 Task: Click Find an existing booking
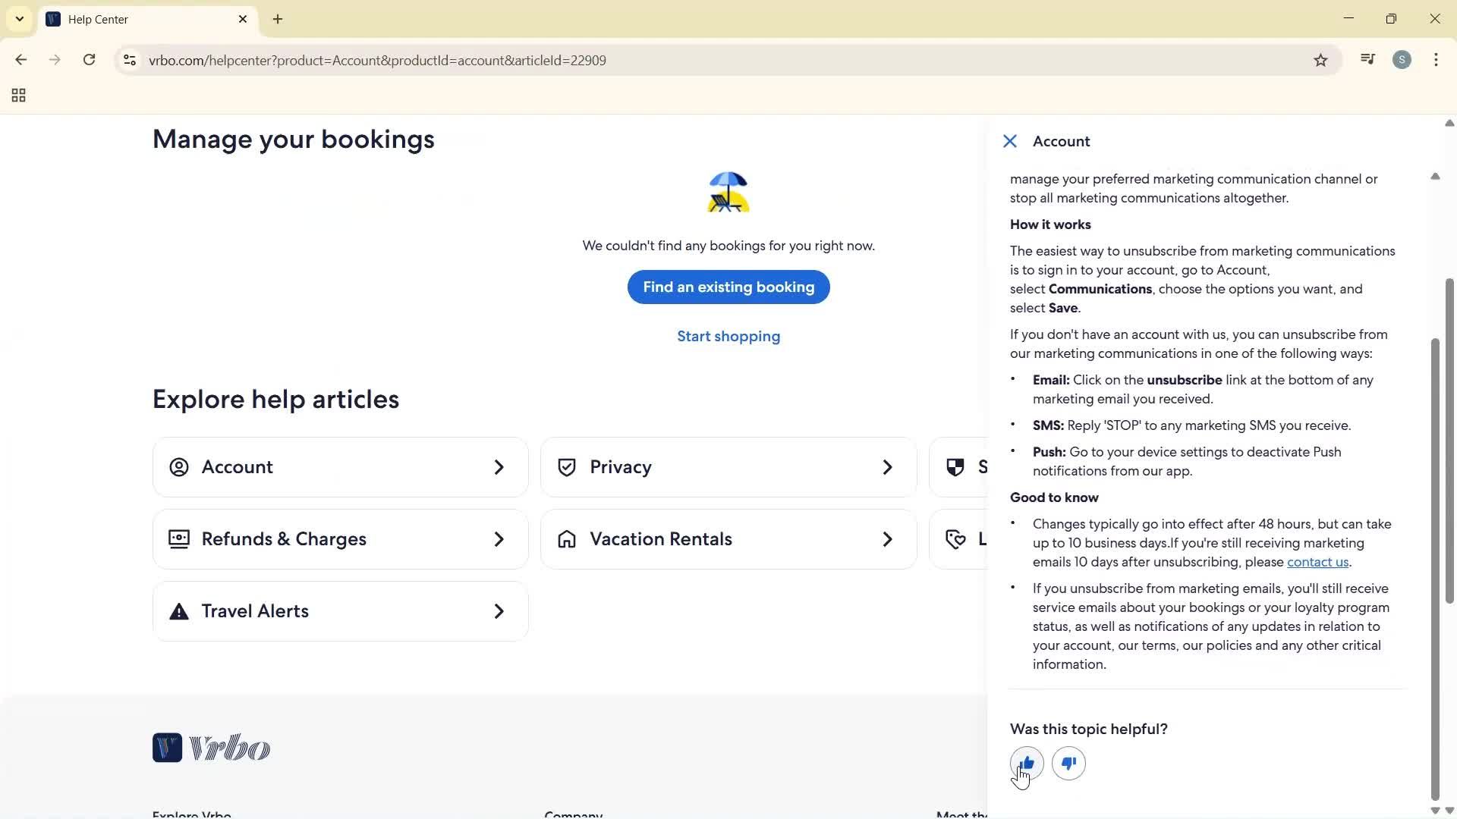coord(728,287)
